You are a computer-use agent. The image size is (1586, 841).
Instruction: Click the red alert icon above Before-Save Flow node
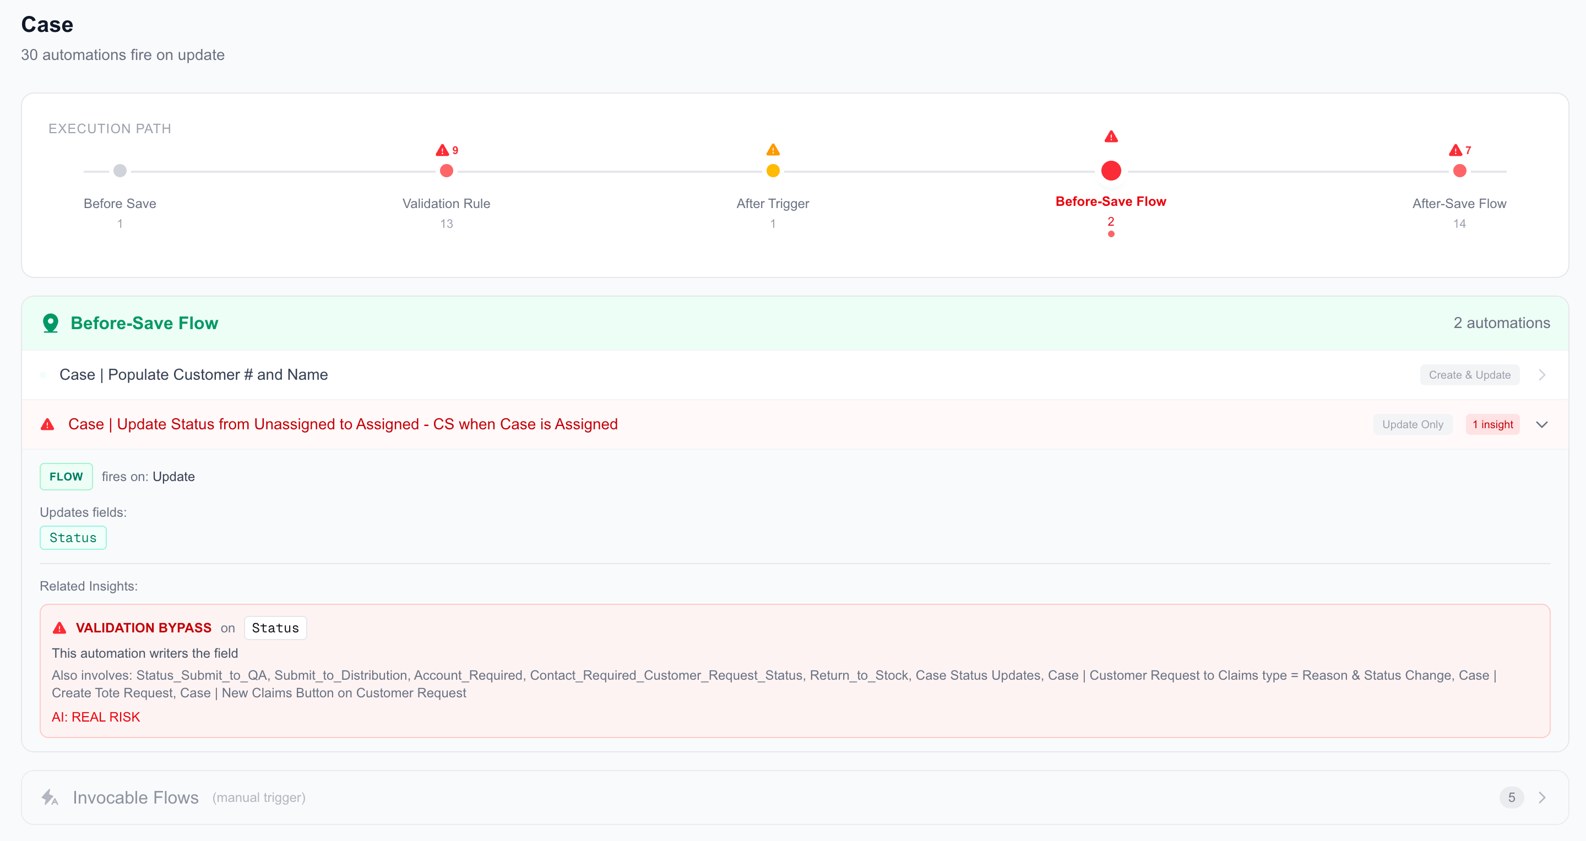click(x=1111, y=136)
